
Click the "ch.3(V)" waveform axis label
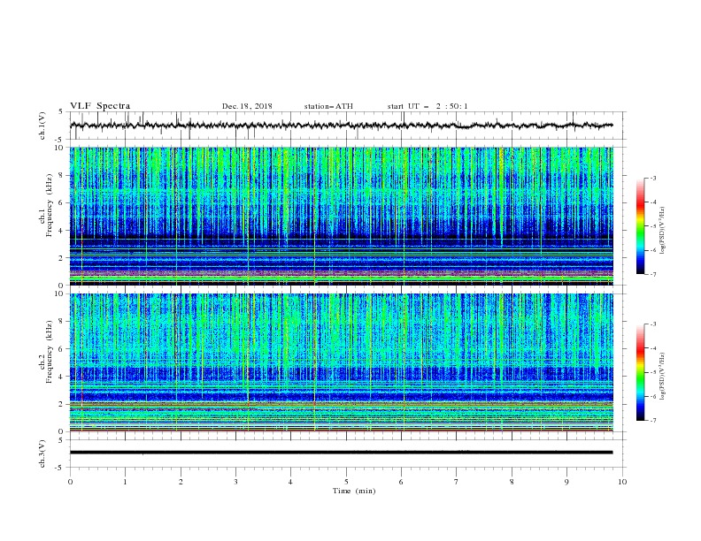42,453
